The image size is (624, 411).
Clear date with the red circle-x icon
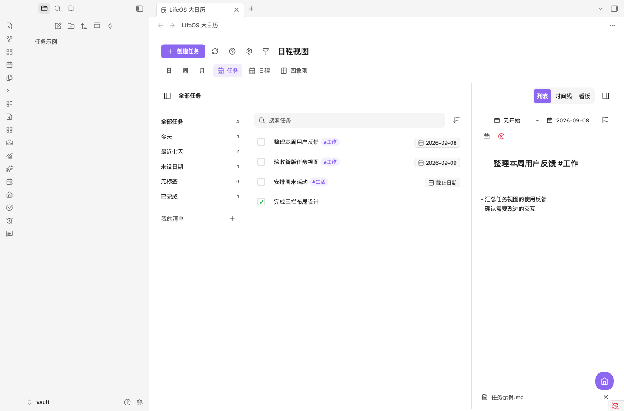(501, 136)
